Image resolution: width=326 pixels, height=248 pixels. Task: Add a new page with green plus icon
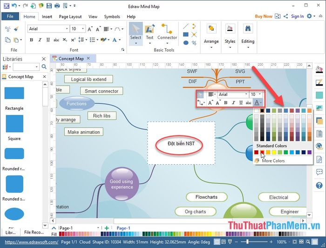click(107, 228)
